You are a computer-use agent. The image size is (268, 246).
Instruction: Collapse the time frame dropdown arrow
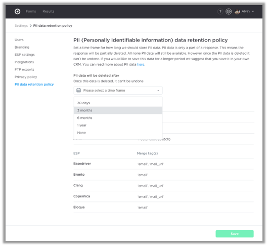[x=158, y=91]
